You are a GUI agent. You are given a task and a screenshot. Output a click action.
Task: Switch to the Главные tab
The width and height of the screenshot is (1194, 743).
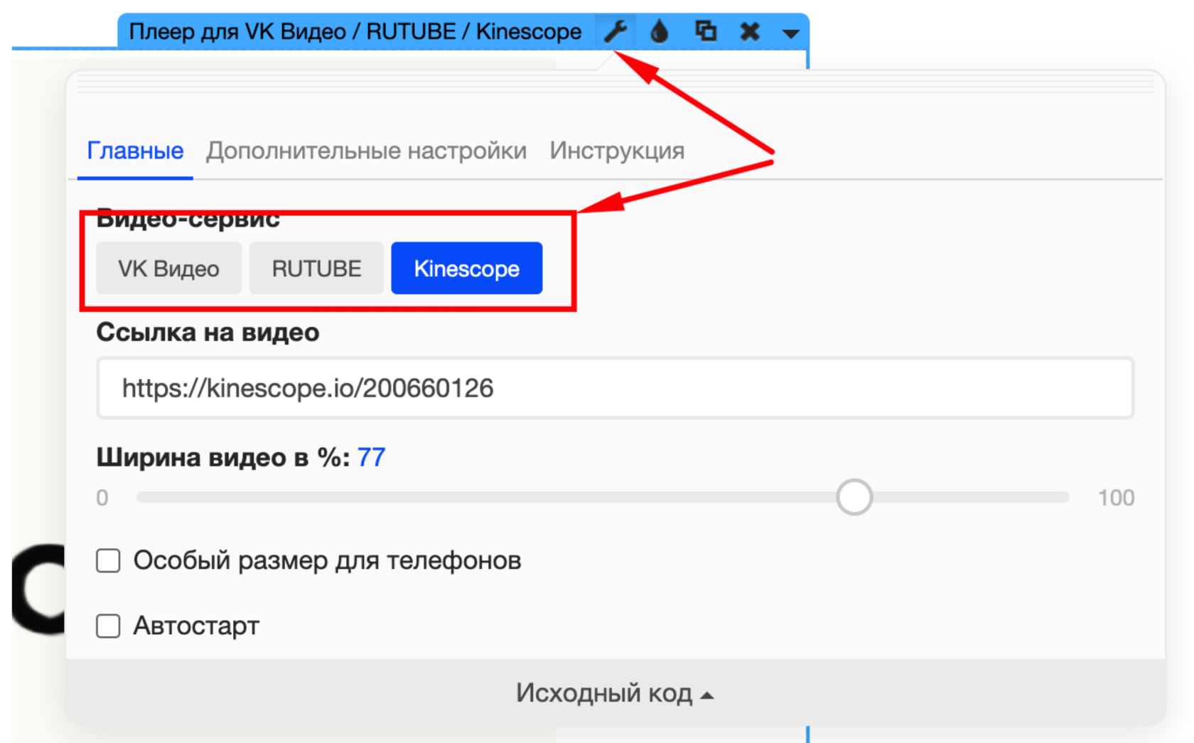[x=135, y=151]
